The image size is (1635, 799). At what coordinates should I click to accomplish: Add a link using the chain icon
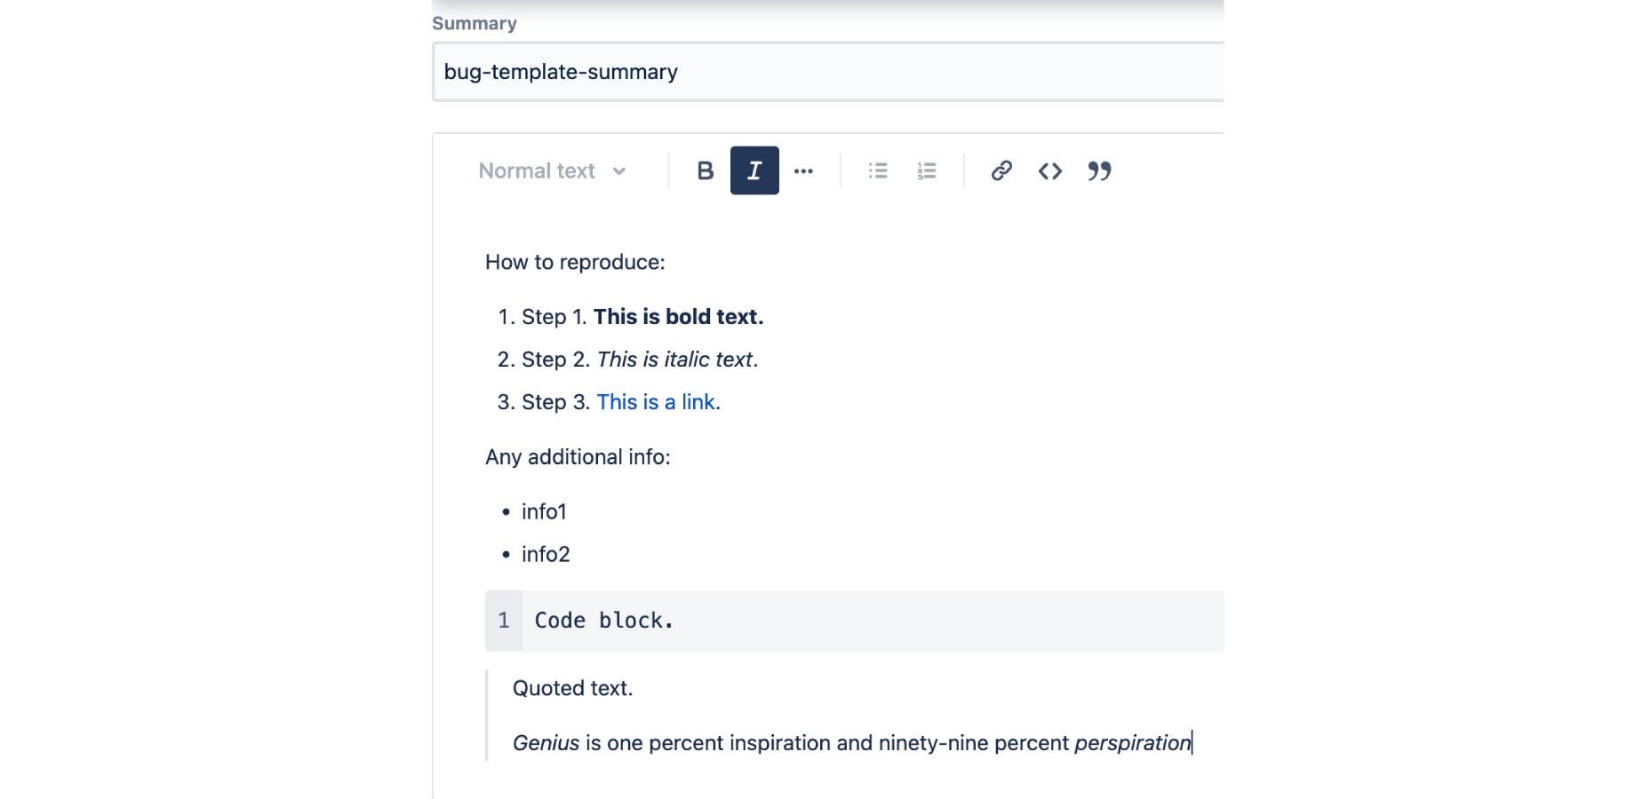pos(1001,170)
